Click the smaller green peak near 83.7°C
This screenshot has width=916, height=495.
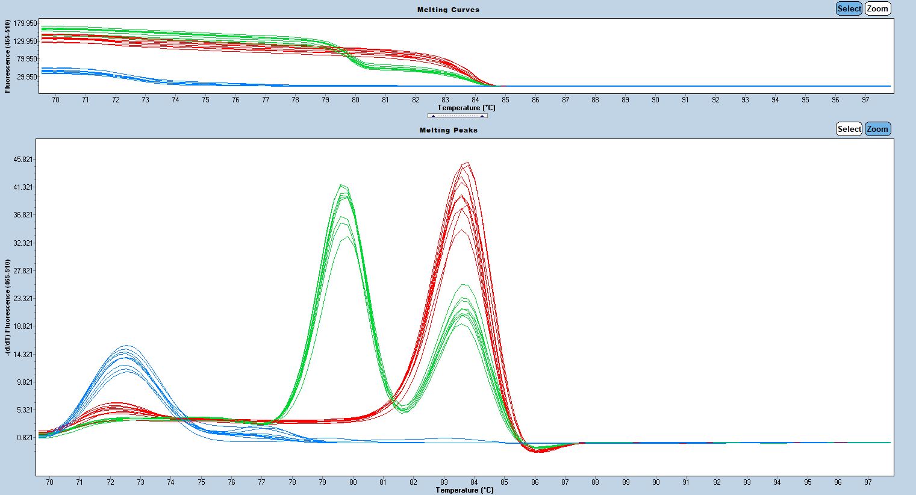pyautogui.click(x=463, y=285)
